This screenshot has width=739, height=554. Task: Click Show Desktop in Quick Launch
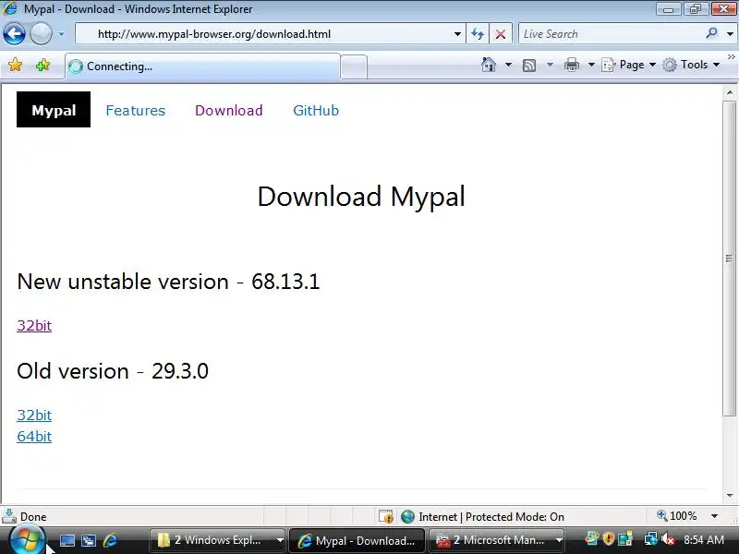tap(67, 541)
